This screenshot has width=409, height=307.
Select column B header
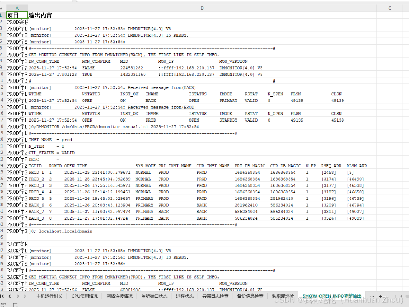(x=202, y=8)
